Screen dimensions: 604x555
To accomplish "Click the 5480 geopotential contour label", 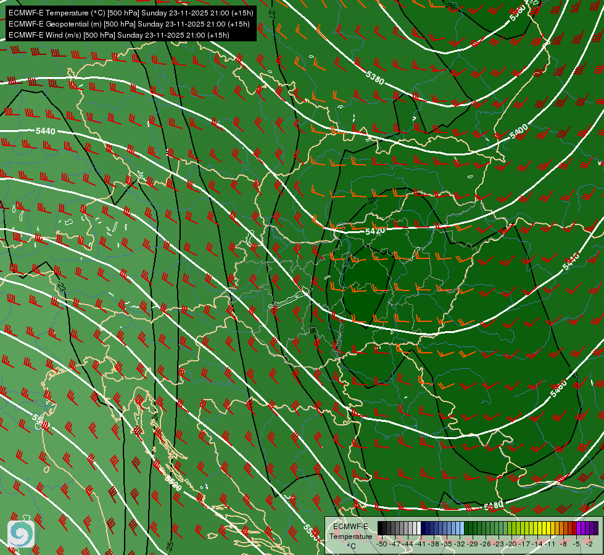I will (x=494, y=505).
